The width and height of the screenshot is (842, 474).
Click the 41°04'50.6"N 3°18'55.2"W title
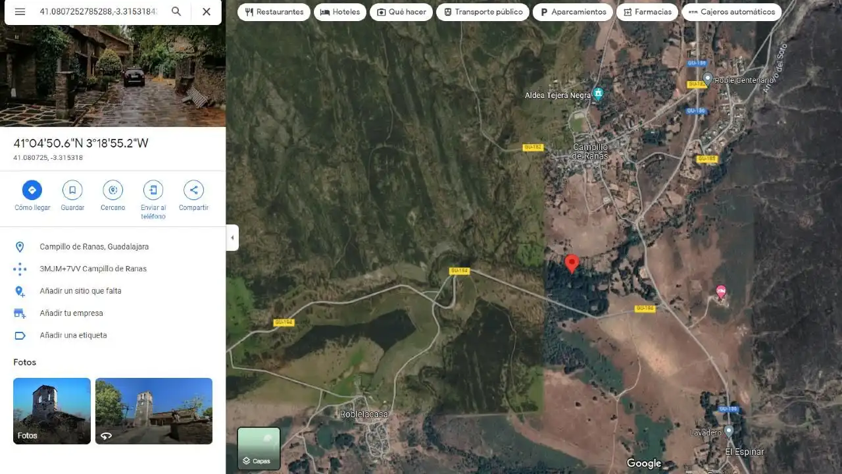pyautogui.click(x=81, y=144)
